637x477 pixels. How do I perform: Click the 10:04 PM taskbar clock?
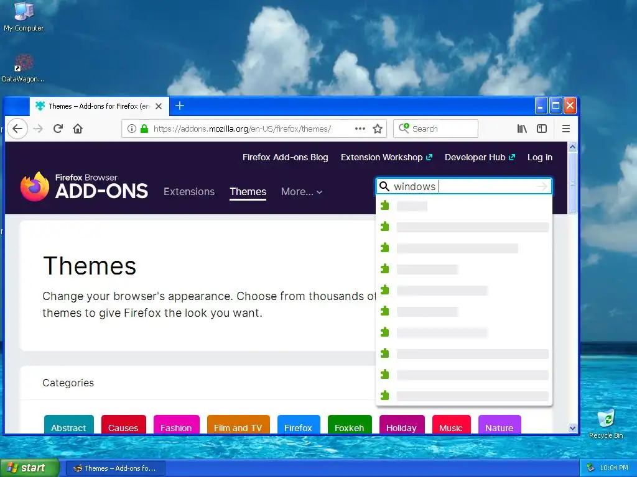click(614, 468)
